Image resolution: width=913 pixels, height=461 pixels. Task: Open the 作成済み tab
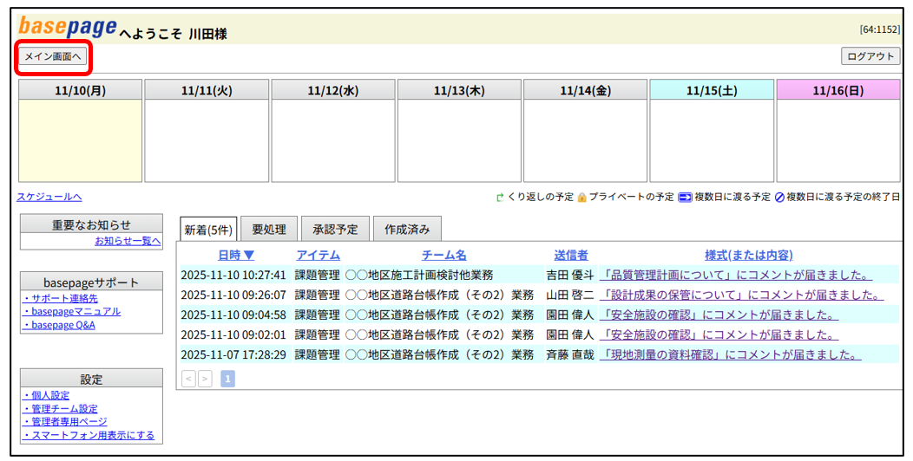point(407,230)
